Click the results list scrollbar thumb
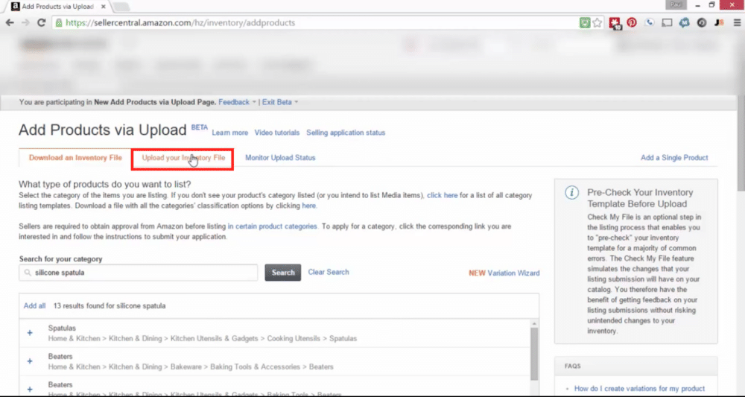Viewport: 745px width, 397px height. pyautogui.click(x=534, y=353)
